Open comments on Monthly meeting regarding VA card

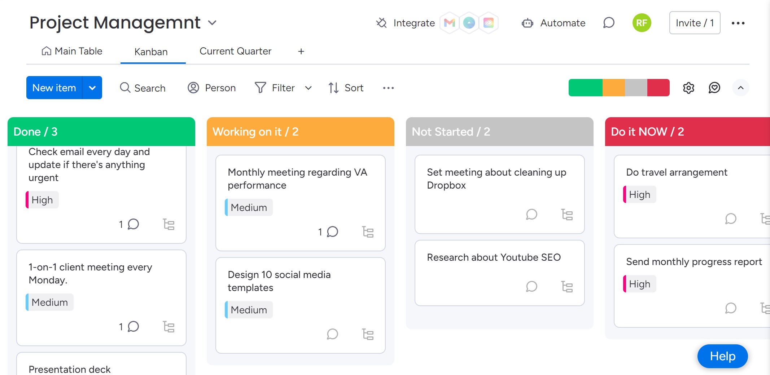pos(332,232)
